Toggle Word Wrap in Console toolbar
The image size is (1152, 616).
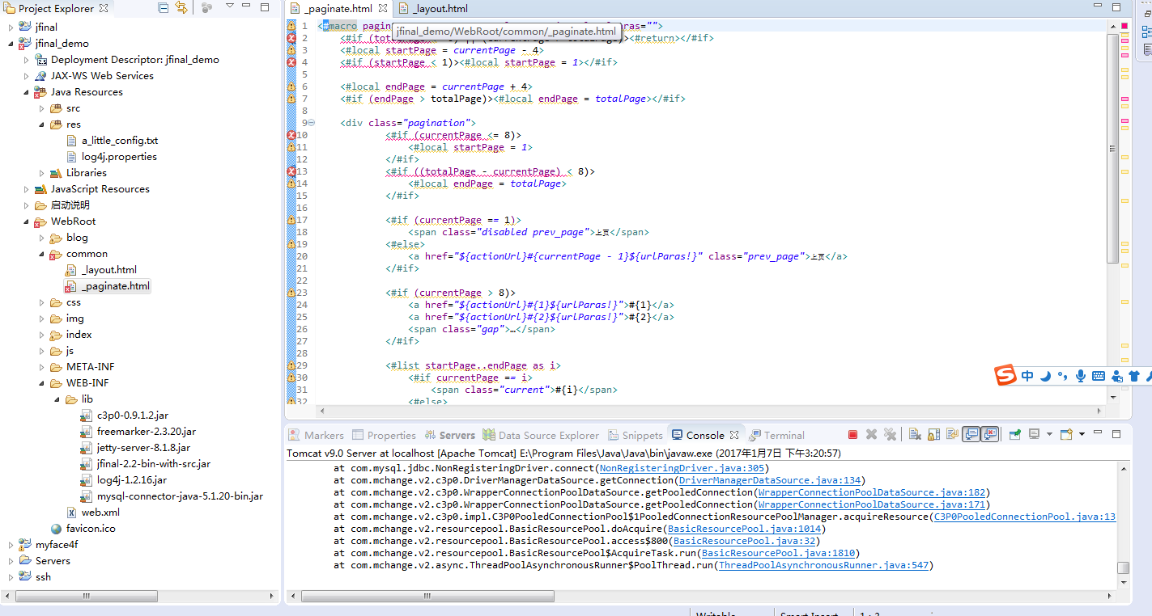pyautogui.click(x=952, y=434)
